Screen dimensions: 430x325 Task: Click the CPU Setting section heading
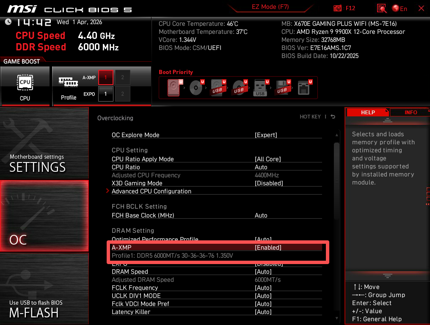(130, 150)
